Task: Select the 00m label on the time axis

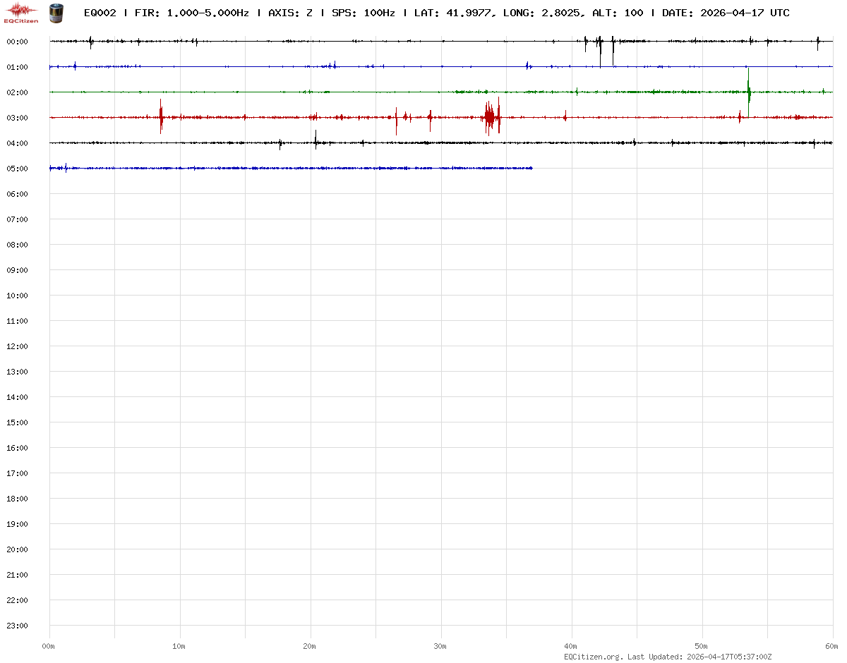Action: (49, 646)
